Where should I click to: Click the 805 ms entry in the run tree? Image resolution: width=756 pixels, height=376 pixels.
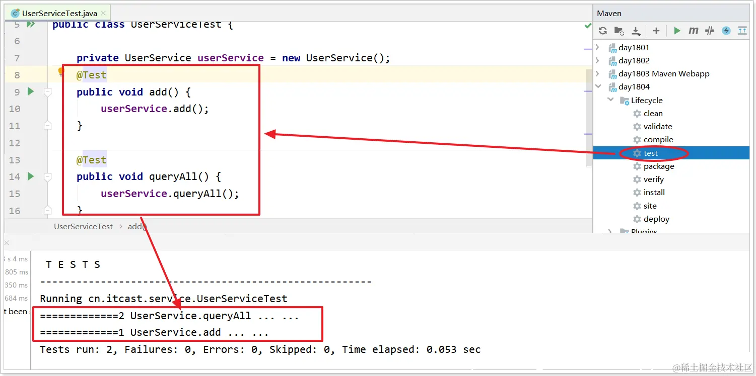[17, 272]
